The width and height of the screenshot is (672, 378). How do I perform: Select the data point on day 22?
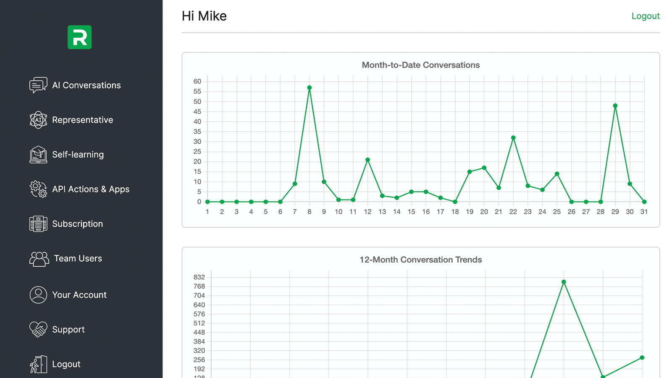[513, 137]
